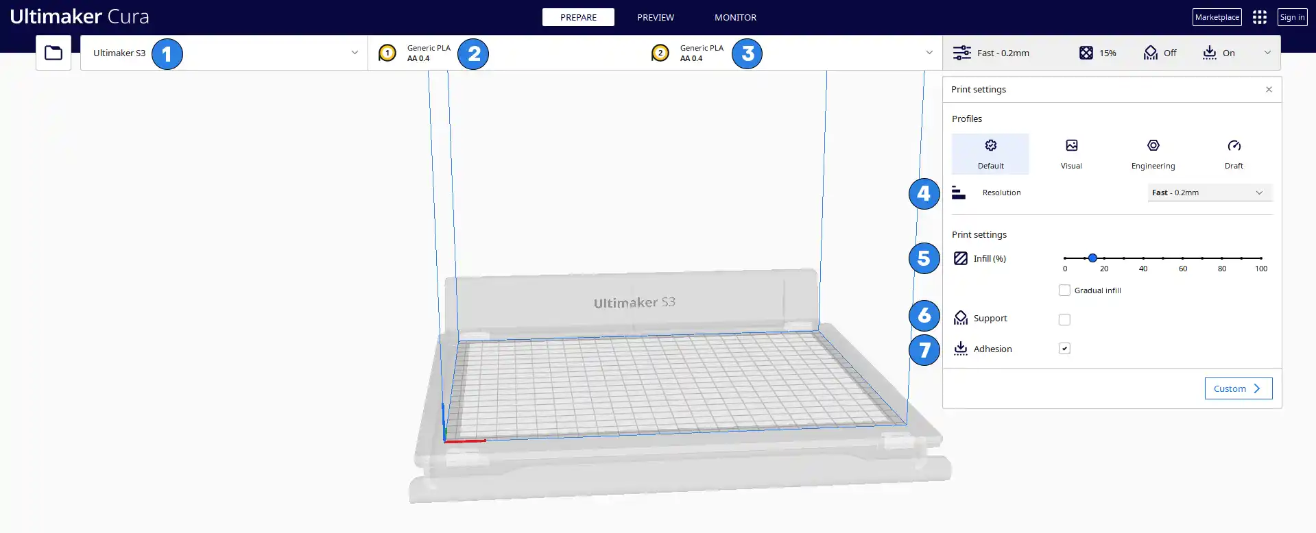Open the file folder icon
The height and width of the screenshot is (533, 1316).
click(x=53, y=53)
